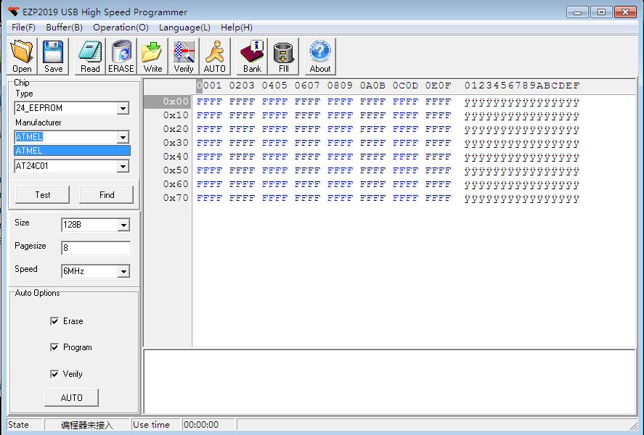Click the Test button
The width and height of the screenshot is (644, 435).
coord(43,194)
